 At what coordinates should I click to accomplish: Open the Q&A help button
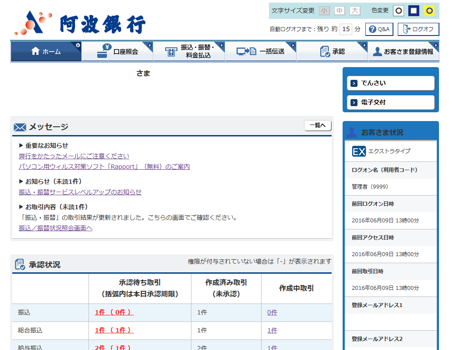tap(379, 29)
